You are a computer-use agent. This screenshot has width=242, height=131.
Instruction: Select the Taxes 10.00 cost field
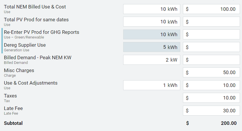pos(211,98)
